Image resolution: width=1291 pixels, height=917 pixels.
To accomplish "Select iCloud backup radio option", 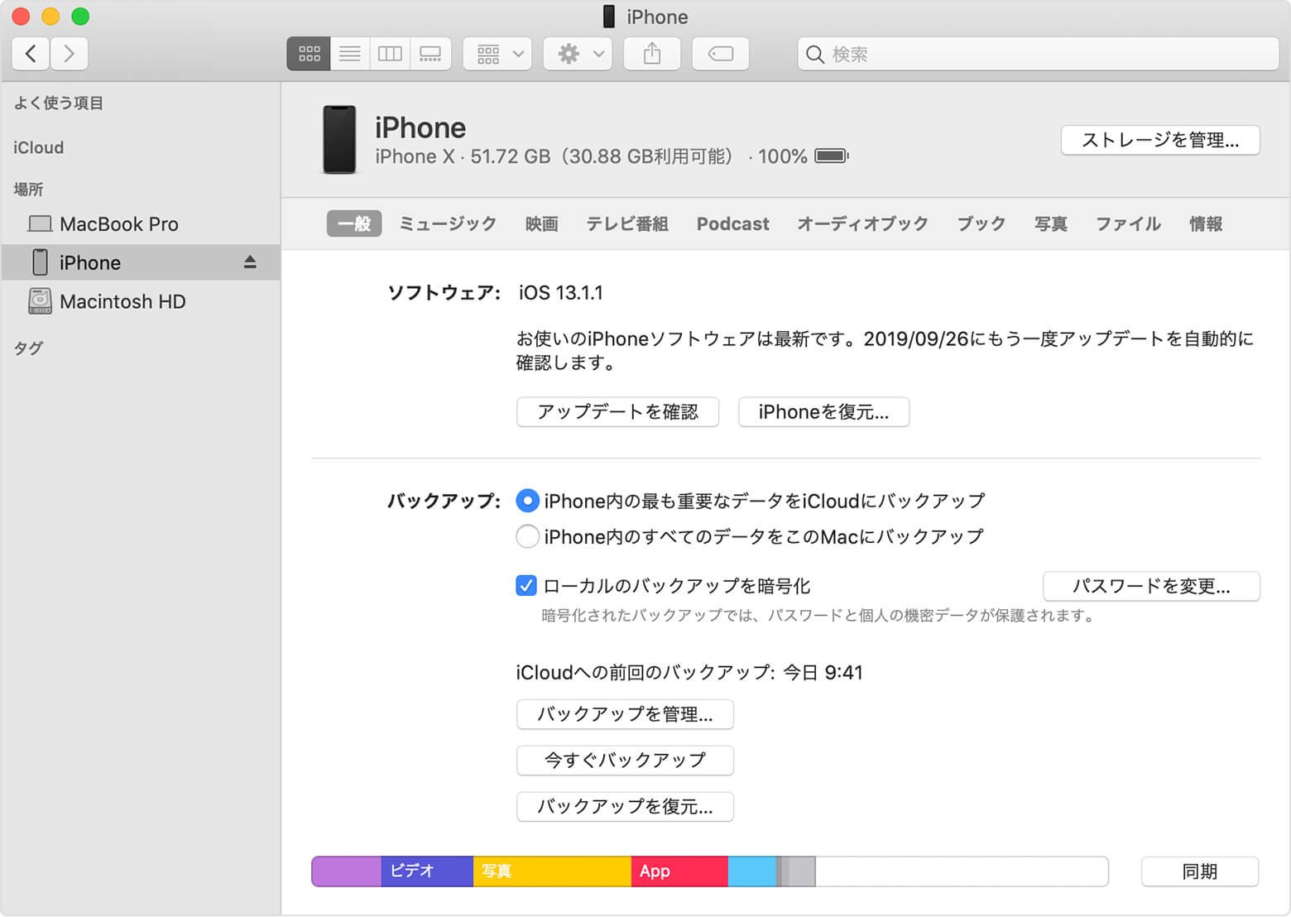I will pos(527,501).
